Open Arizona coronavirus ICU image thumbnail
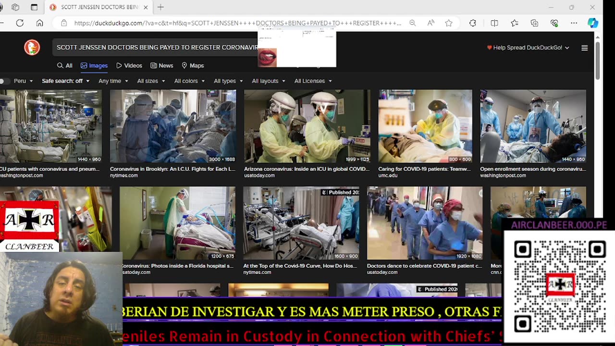This screenshot has height=346, width=615. (x=307, y=126)
